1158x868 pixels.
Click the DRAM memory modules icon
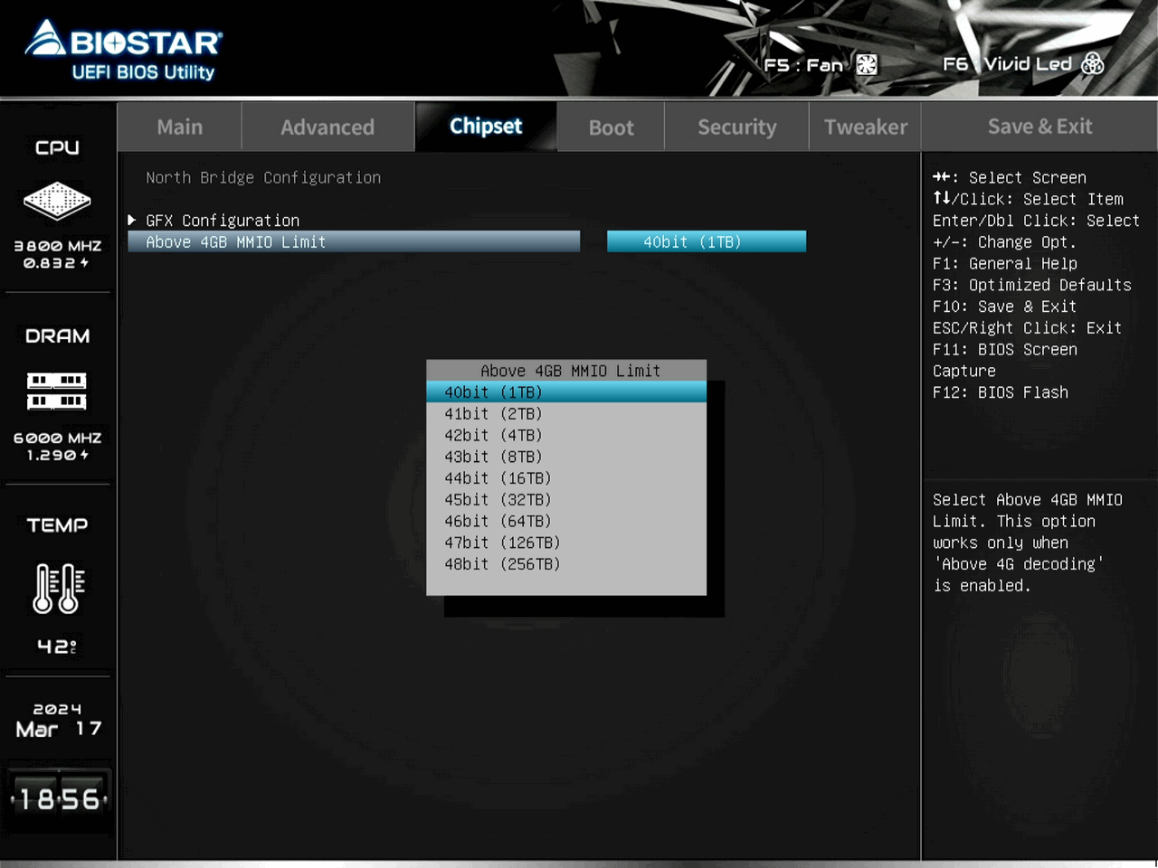57,392
